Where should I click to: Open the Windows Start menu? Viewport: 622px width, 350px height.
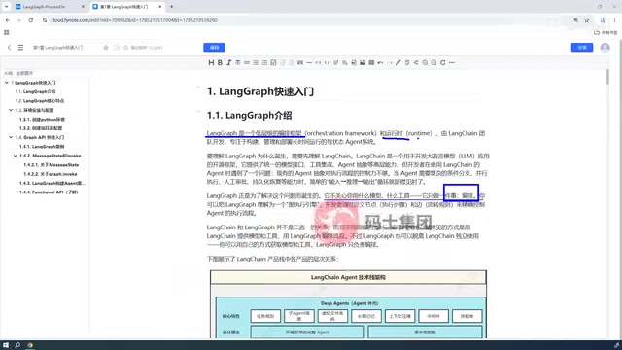click(x=6, y=345)
